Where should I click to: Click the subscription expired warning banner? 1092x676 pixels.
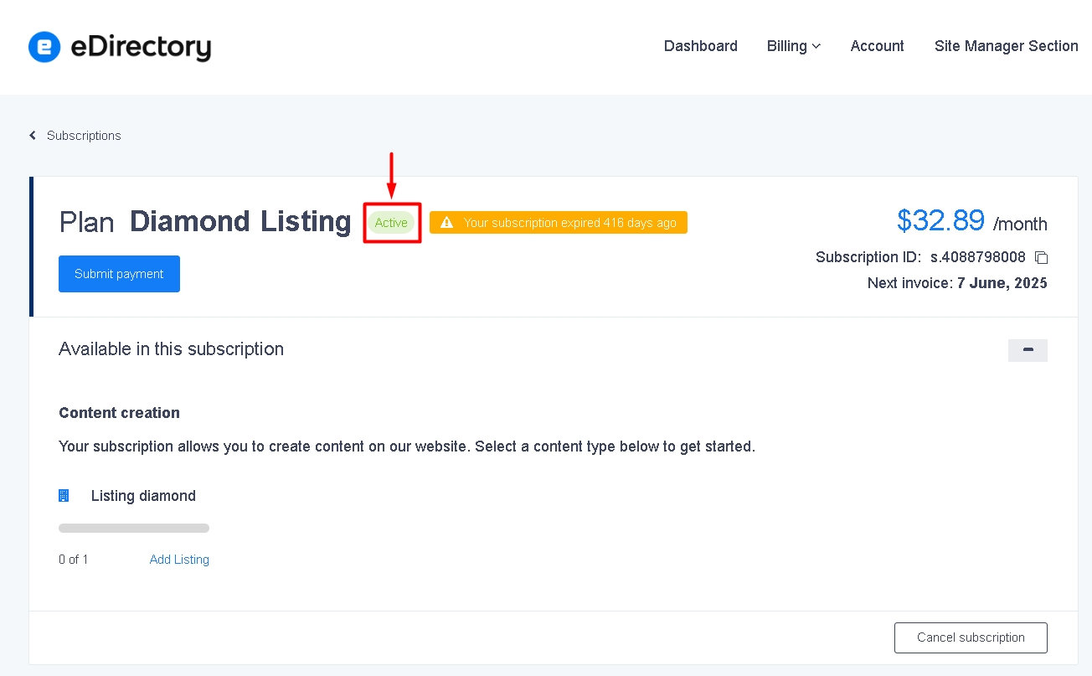pos(559,223)
